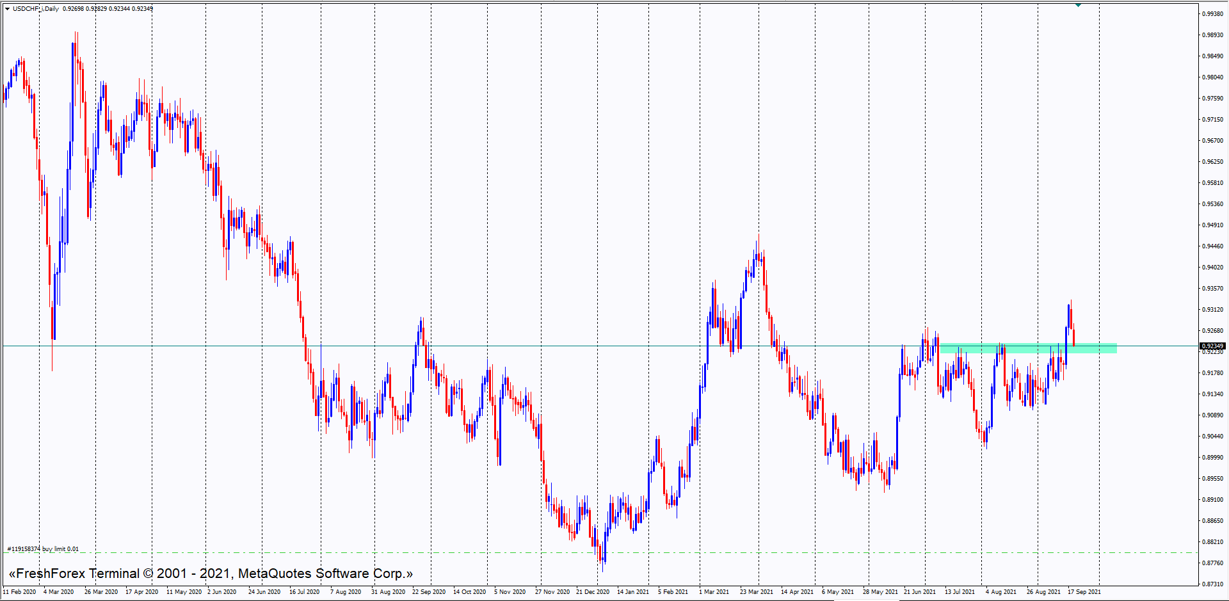Click the 6 May 2021 date label
Viewport: 1229px width, 601px height.
click(x=837, y=592)
